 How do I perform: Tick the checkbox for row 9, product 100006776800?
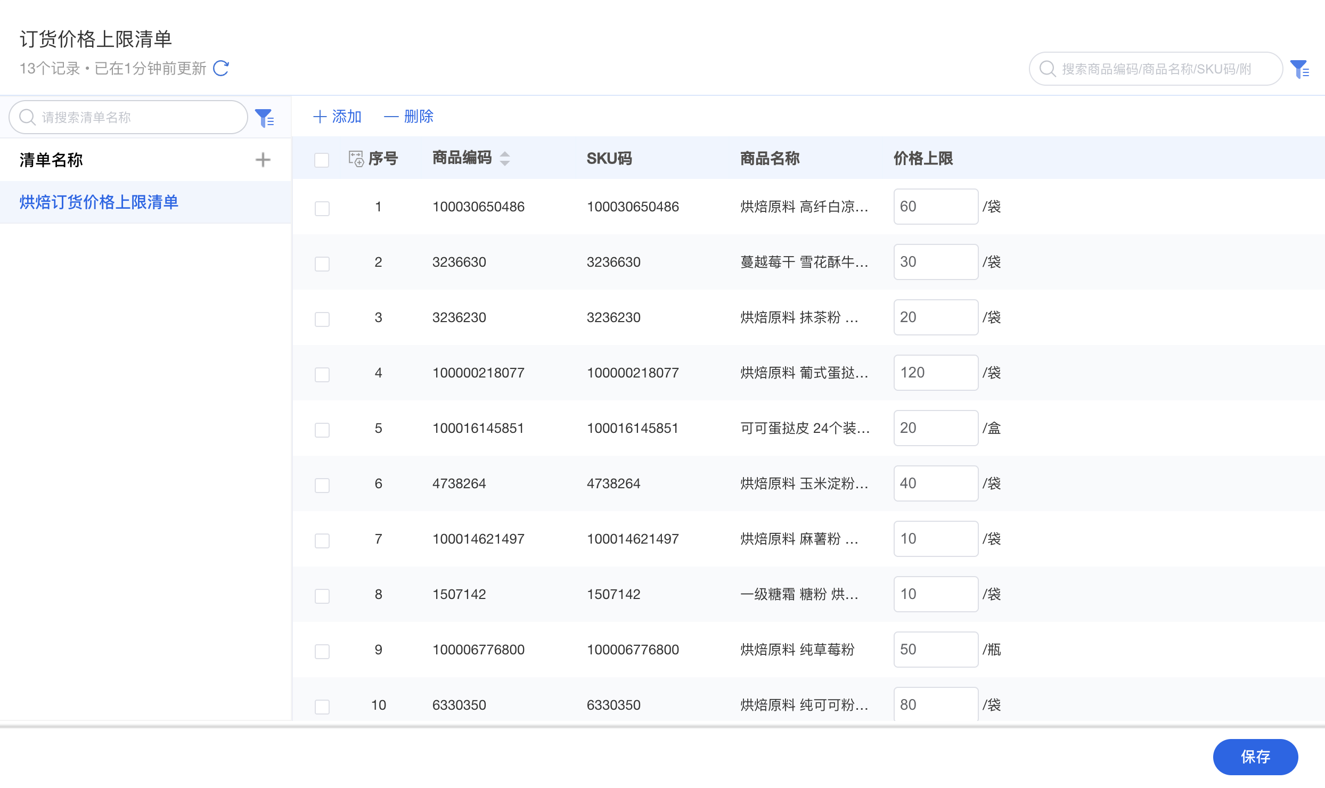click(x=322, y=651)
